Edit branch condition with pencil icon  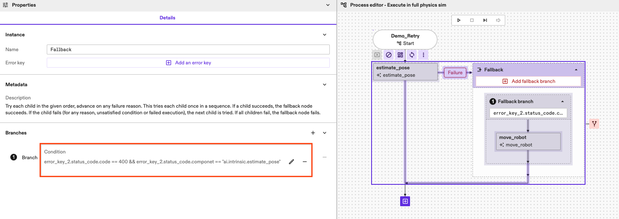(x=291, y=162)
